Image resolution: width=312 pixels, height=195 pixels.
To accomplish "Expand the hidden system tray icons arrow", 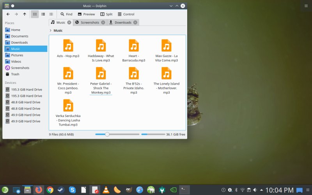I will tap(261, 190).
